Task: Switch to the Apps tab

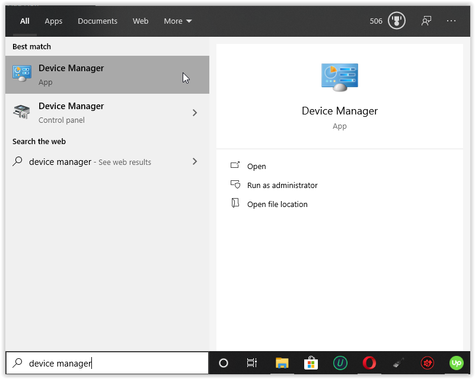Action: (53, 21)
